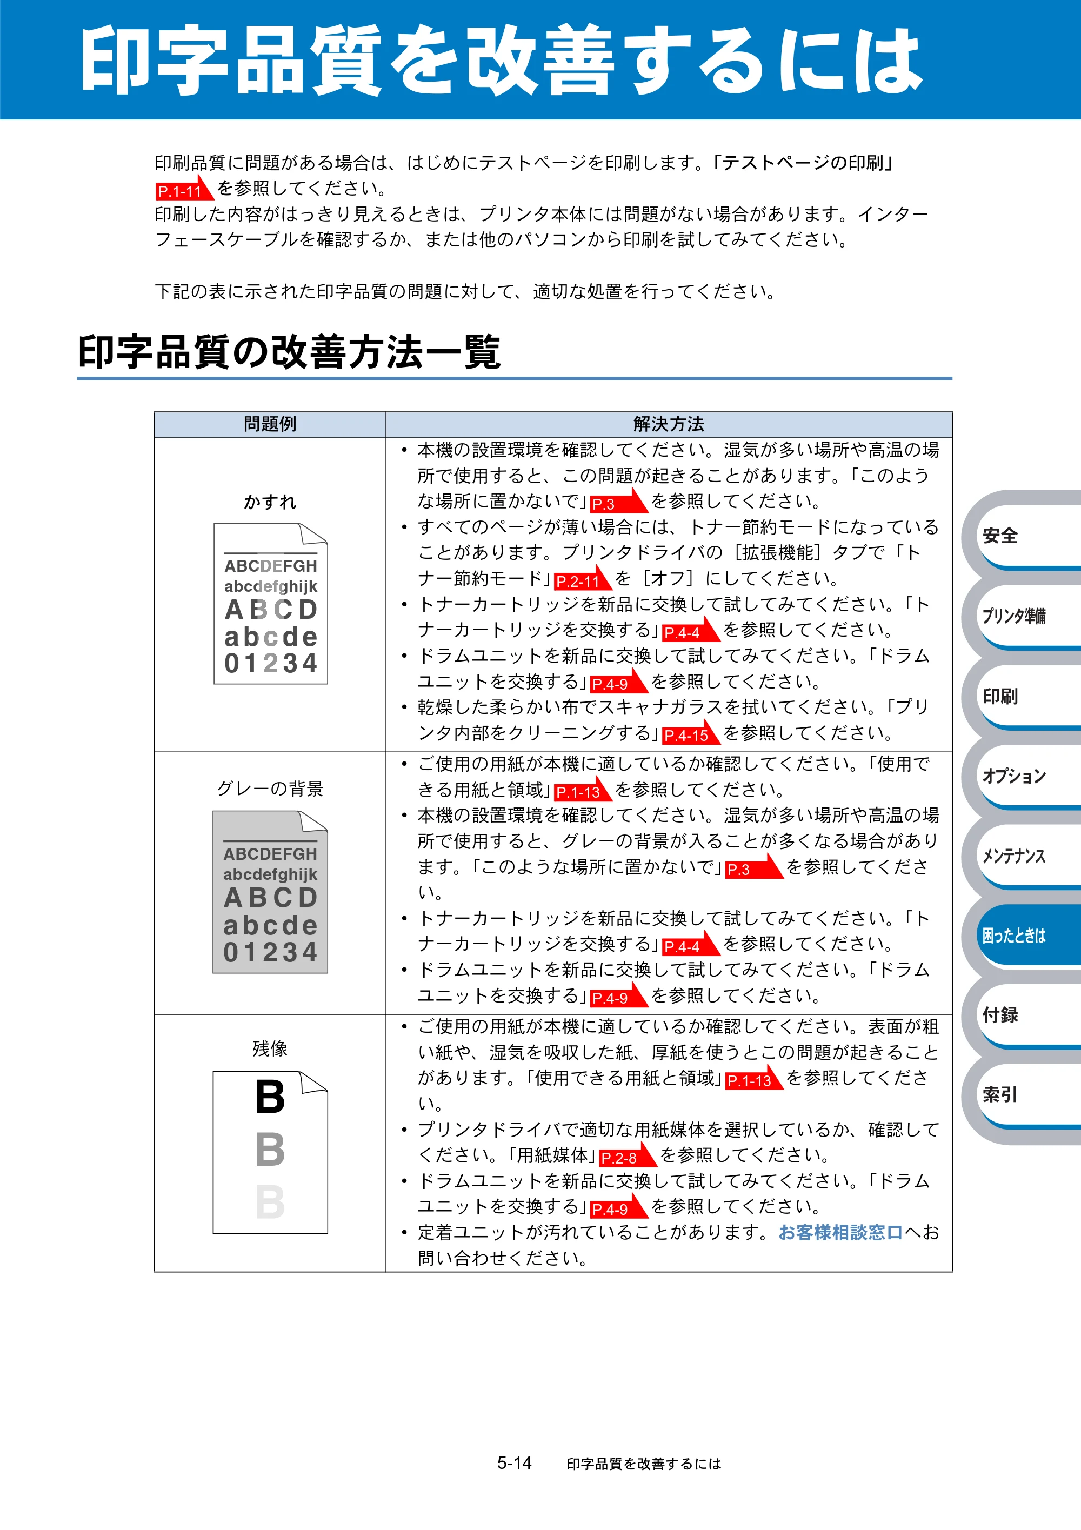Screen dimensions: 1081x1530
Task: Click the 残像 ghost image sample
Action: [x=271, y=1152]
